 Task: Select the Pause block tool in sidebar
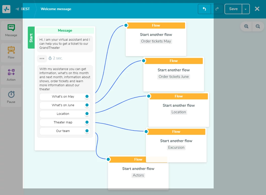click(x=11, y=97)
